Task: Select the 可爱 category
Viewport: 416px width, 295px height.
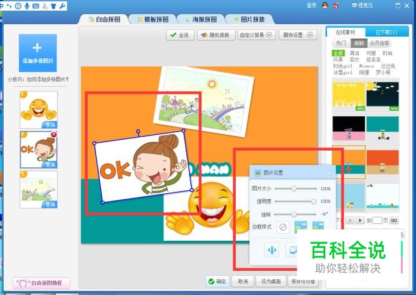Action: click(371, 53)
